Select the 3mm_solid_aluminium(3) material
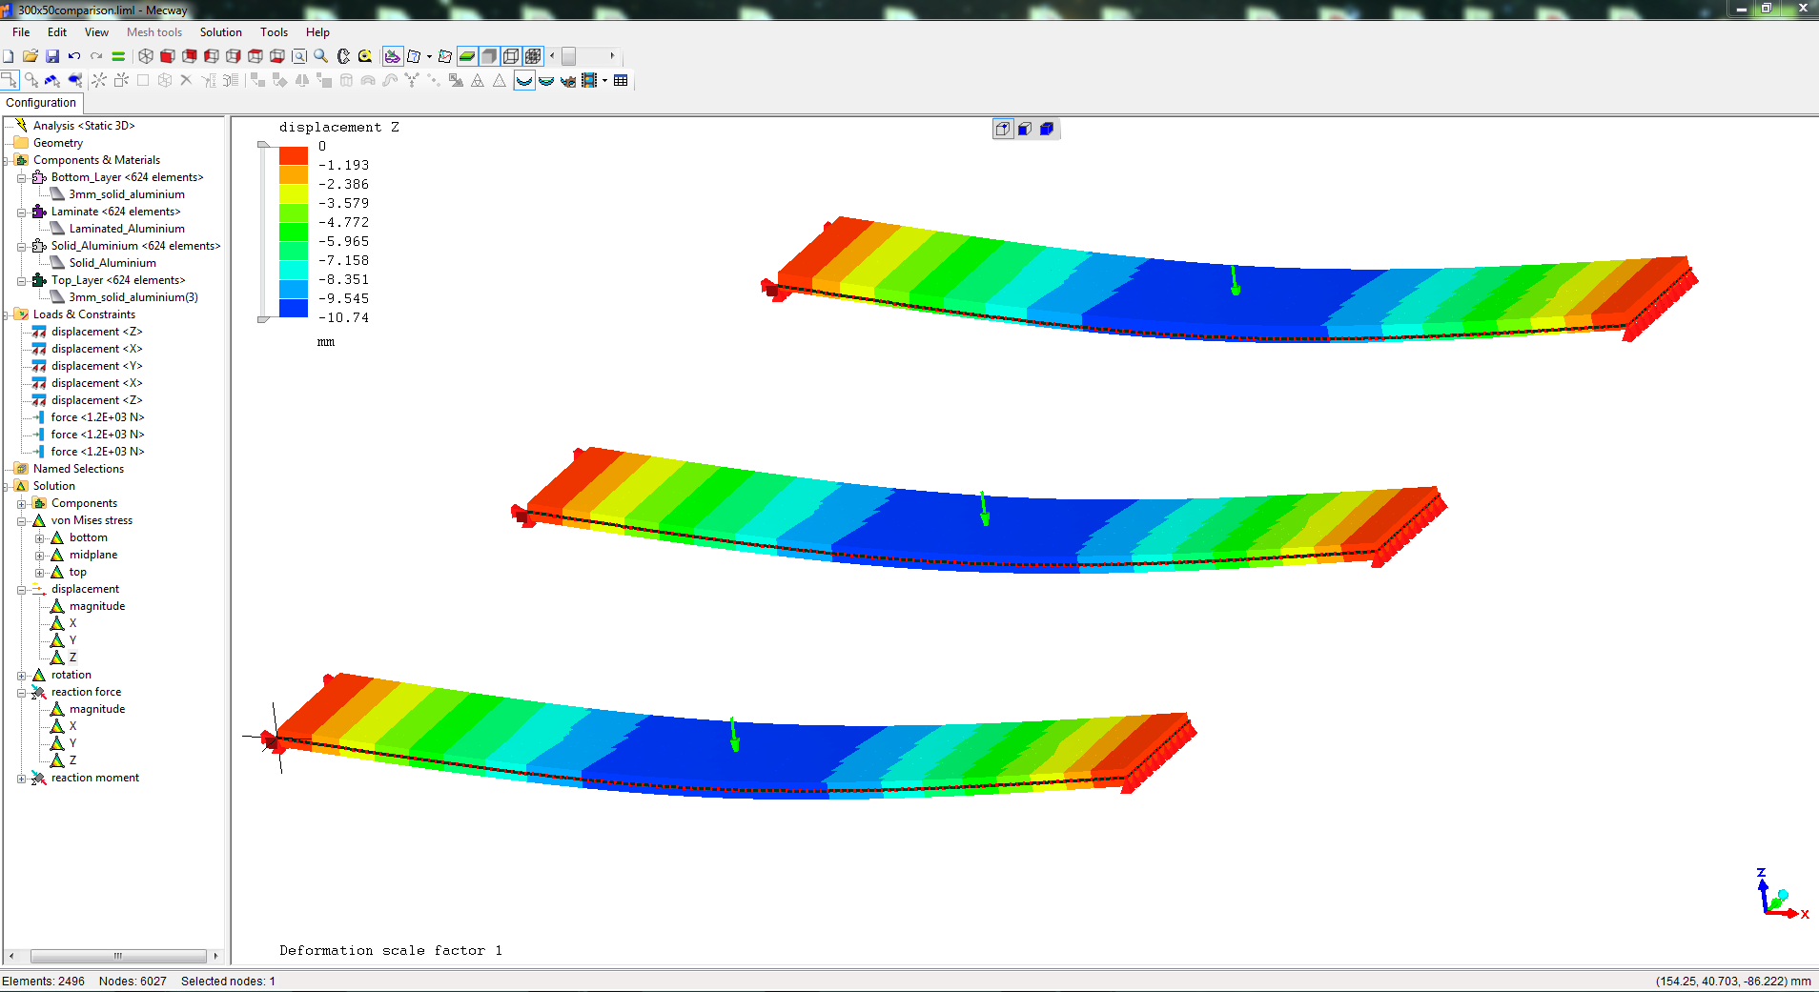Image resolution: width=1819 pixels, height=992 pixels. (133, 297)
